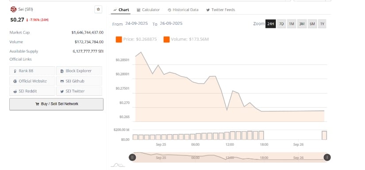This screenshot has height=170, width=365.
Task: Click the star favorite icon
Action: [98, 9]
